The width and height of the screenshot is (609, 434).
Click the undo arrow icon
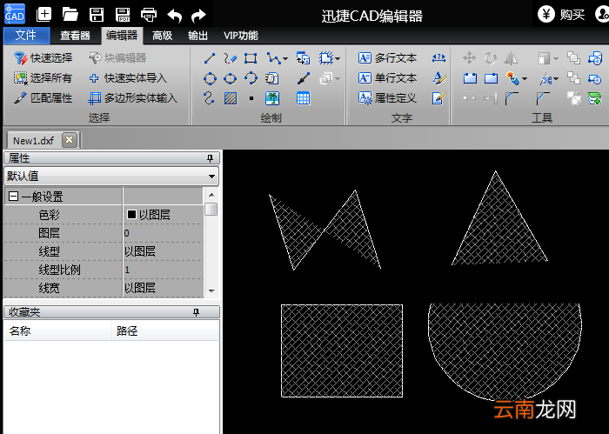(x=174, y=16)
